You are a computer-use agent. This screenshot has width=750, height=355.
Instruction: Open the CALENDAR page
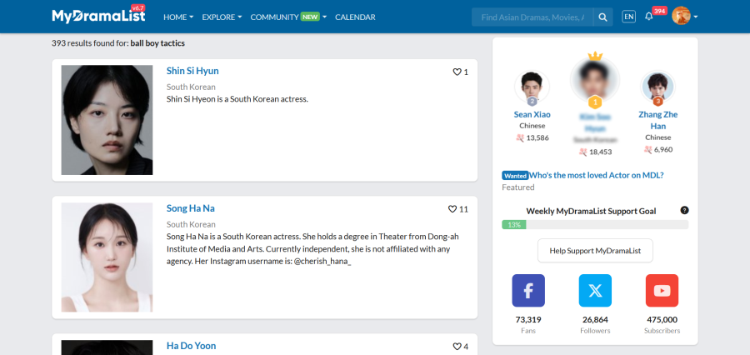pyautogui.click(x=355, y=17)
